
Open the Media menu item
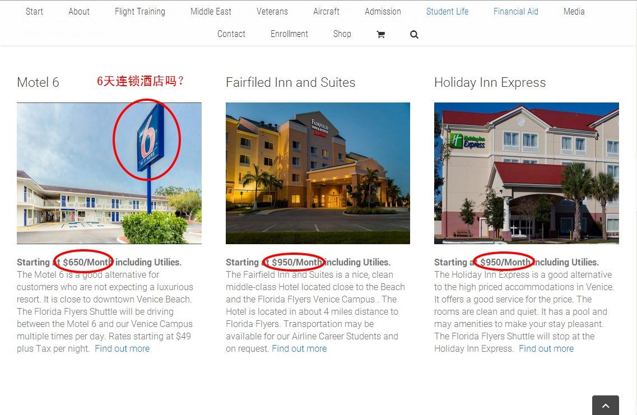(574, 11)
